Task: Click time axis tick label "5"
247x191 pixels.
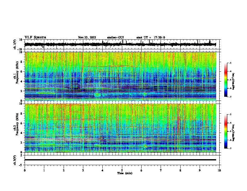Action: [122, 170]
